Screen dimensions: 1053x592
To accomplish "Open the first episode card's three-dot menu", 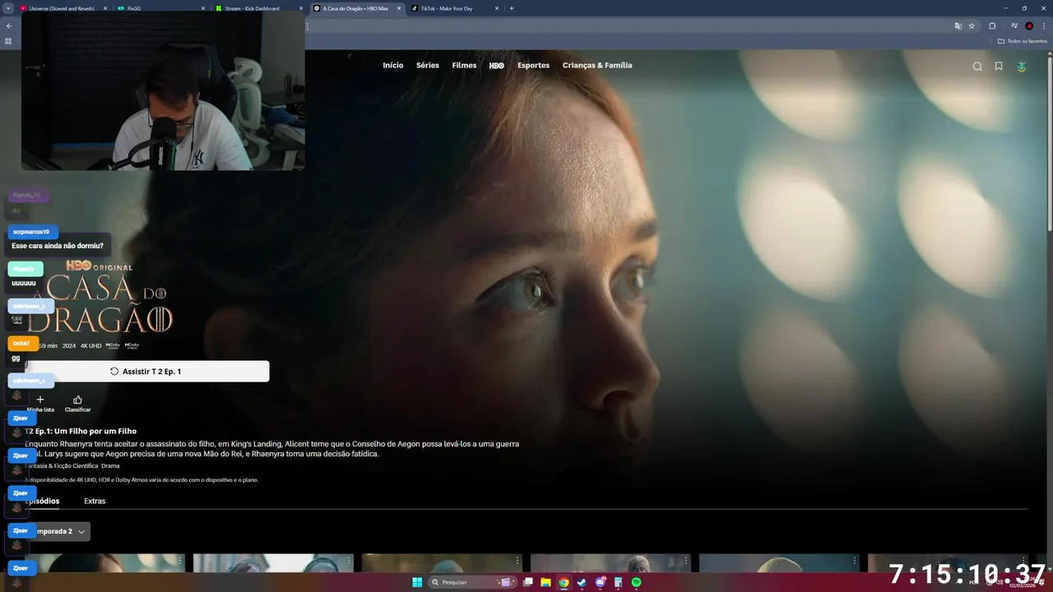I will pos(180,561).
